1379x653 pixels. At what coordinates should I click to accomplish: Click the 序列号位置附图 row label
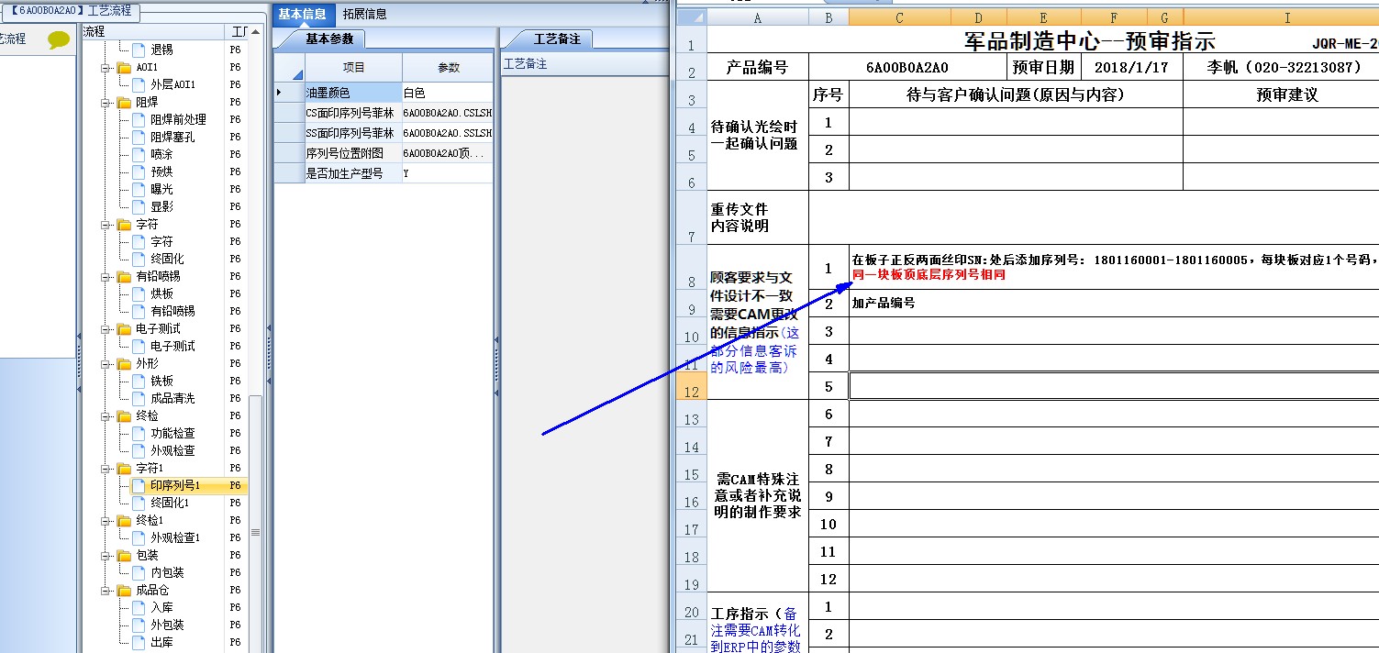click(x=353, y=153)
